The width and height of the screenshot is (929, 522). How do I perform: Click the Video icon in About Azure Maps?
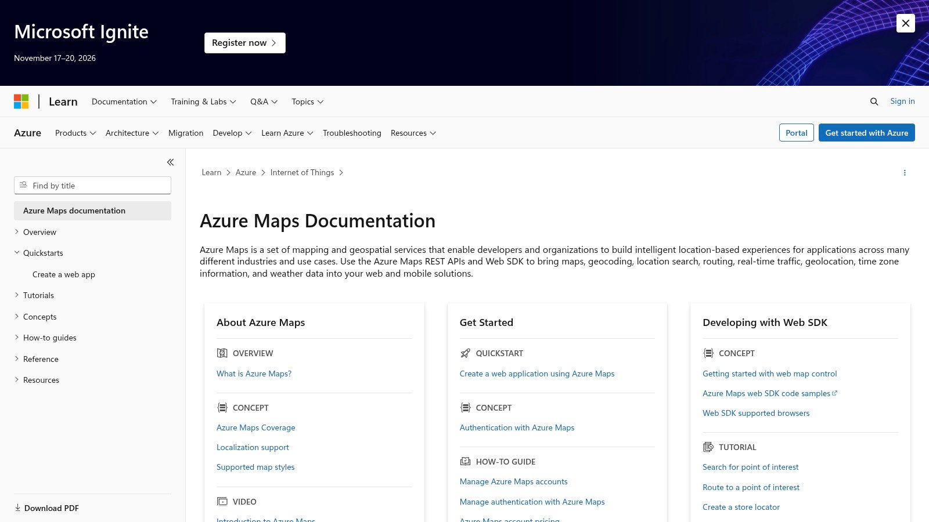pos(222,502)
